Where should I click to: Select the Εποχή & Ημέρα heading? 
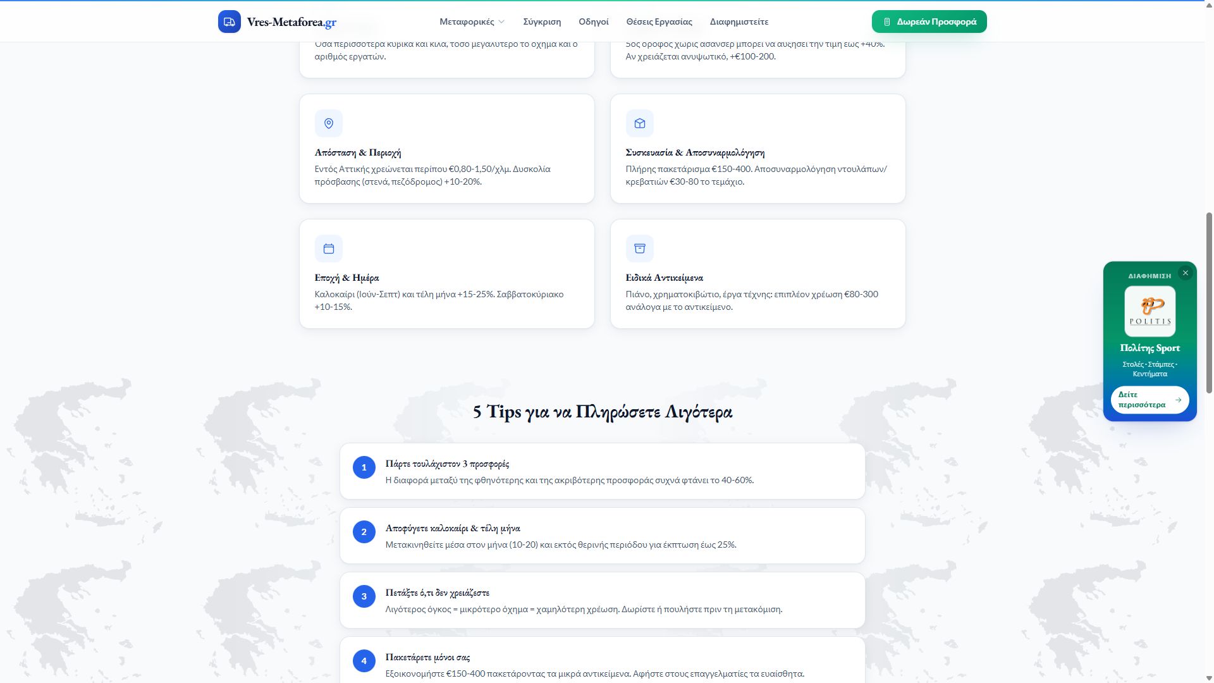pos(346,278)
